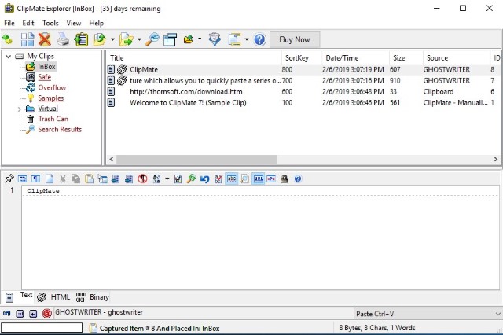Expand the Virtual collection node

(x=19, y=109)
